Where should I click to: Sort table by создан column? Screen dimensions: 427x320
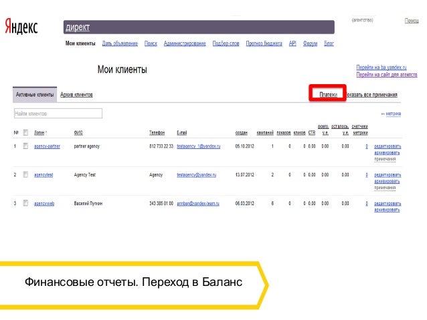(x=242, y=133)
